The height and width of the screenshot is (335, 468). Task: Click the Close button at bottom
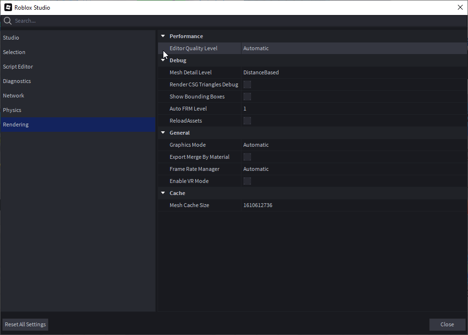pyautogui.click(x=447, y=324)
